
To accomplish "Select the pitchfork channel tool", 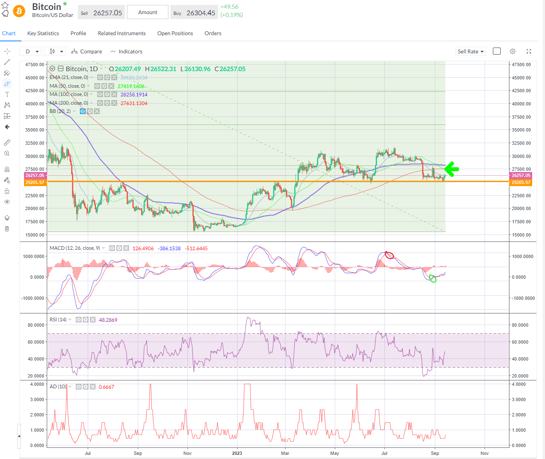I will [x=7, y=73].
